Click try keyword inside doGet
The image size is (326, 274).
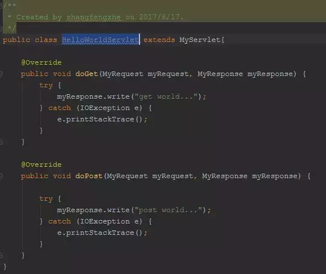tap(46, 85)
